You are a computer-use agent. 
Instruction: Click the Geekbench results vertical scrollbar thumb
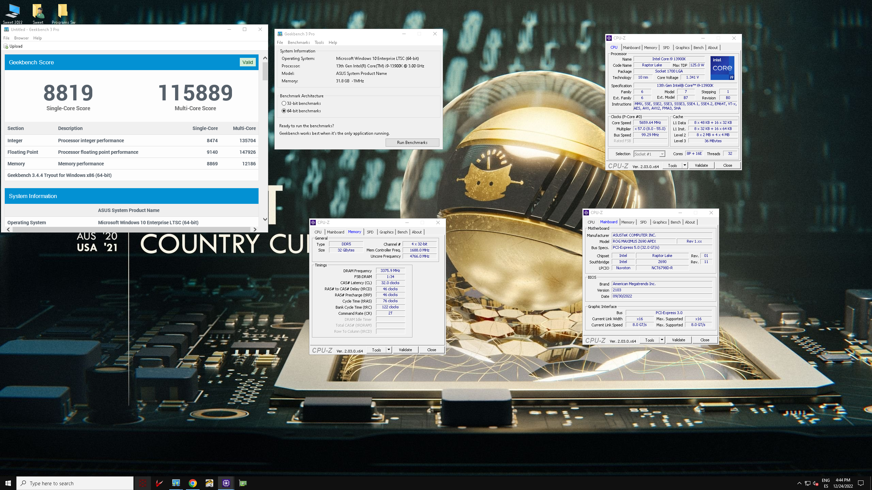(265, 71)
